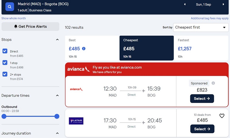Collapse the Journey duration section
The height and width of the screenshot is (138, 230).
point(57,133)
